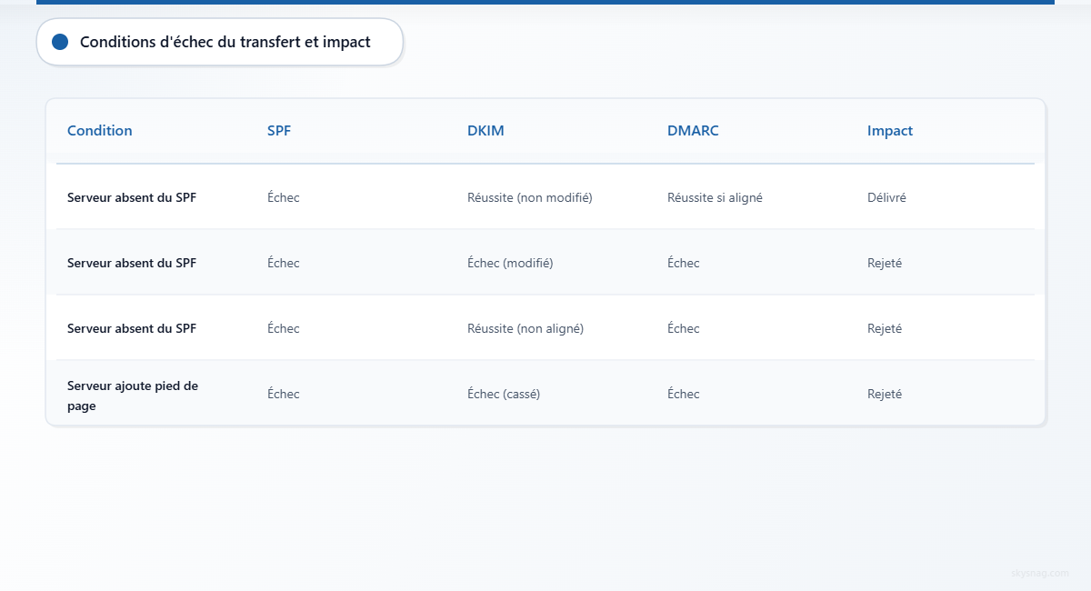Select the "SPF" column header

click(279, 131)
